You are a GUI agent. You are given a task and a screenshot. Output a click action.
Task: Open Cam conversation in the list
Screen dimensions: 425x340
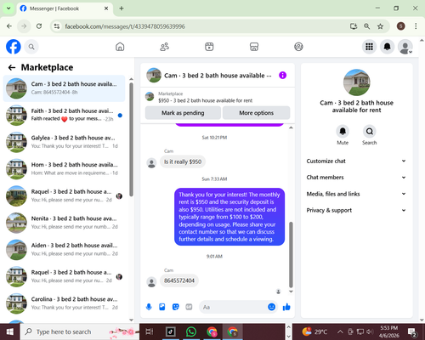[64, 88]
